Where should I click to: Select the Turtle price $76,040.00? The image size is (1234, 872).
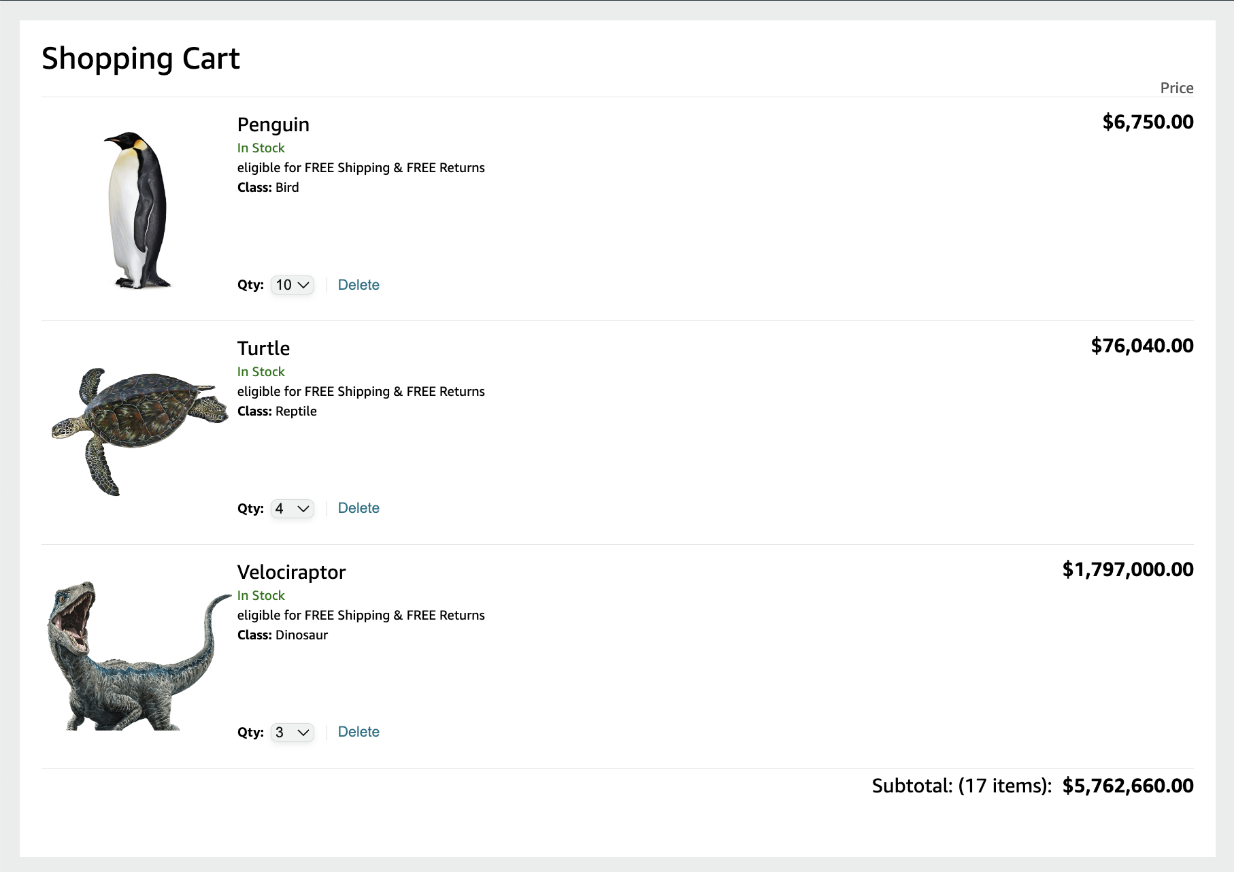(x=1141, y=346)
